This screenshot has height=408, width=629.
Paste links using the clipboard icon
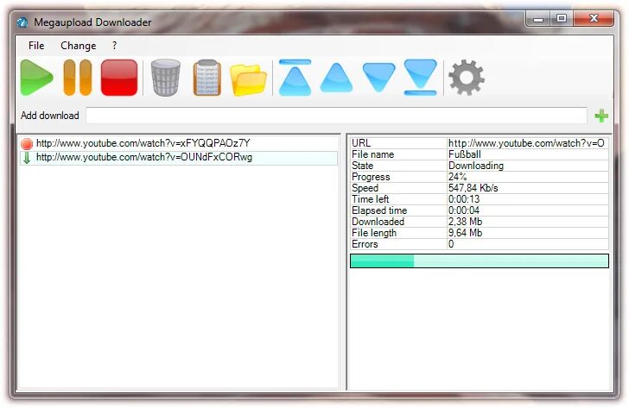(207, 78)
